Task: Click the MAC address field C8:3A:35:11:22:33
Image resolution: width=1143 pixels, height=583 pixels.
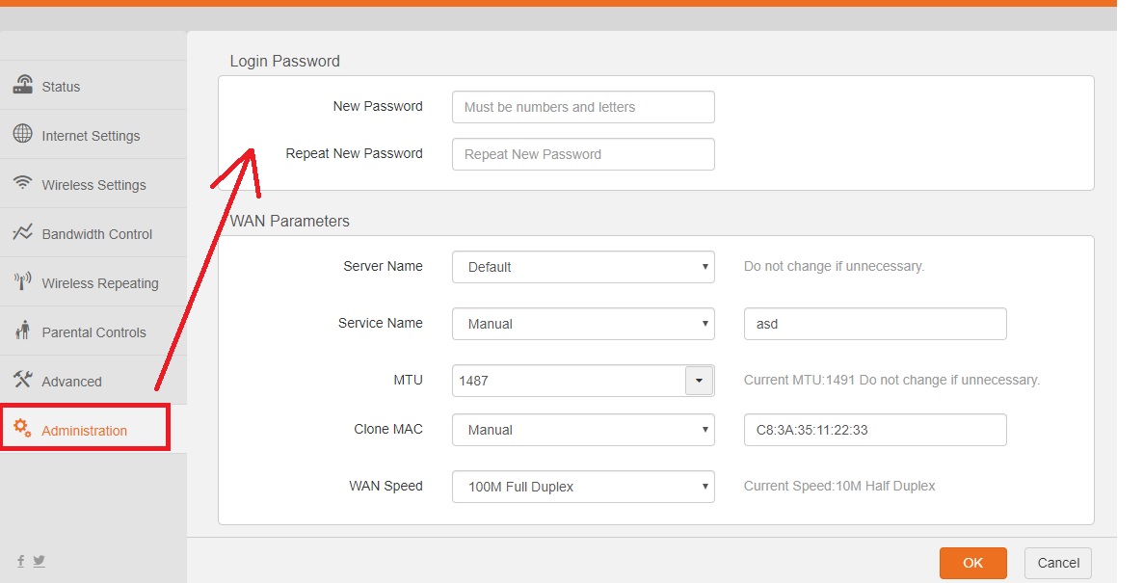Action: (x=875, y=430)
